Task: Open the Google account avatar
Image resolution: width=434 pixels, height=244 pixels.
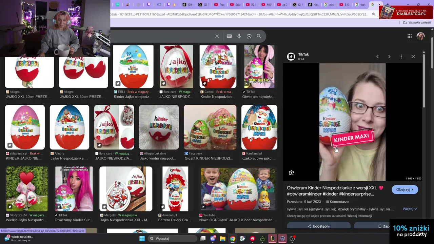Action: click(x=421, y=36)
